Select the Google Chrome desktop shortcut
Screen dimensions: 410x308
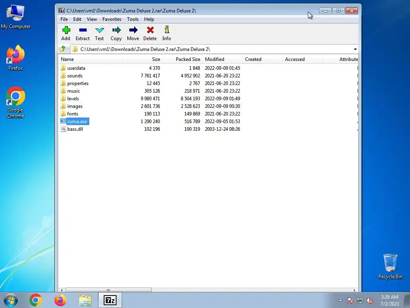tap(16, 102)
